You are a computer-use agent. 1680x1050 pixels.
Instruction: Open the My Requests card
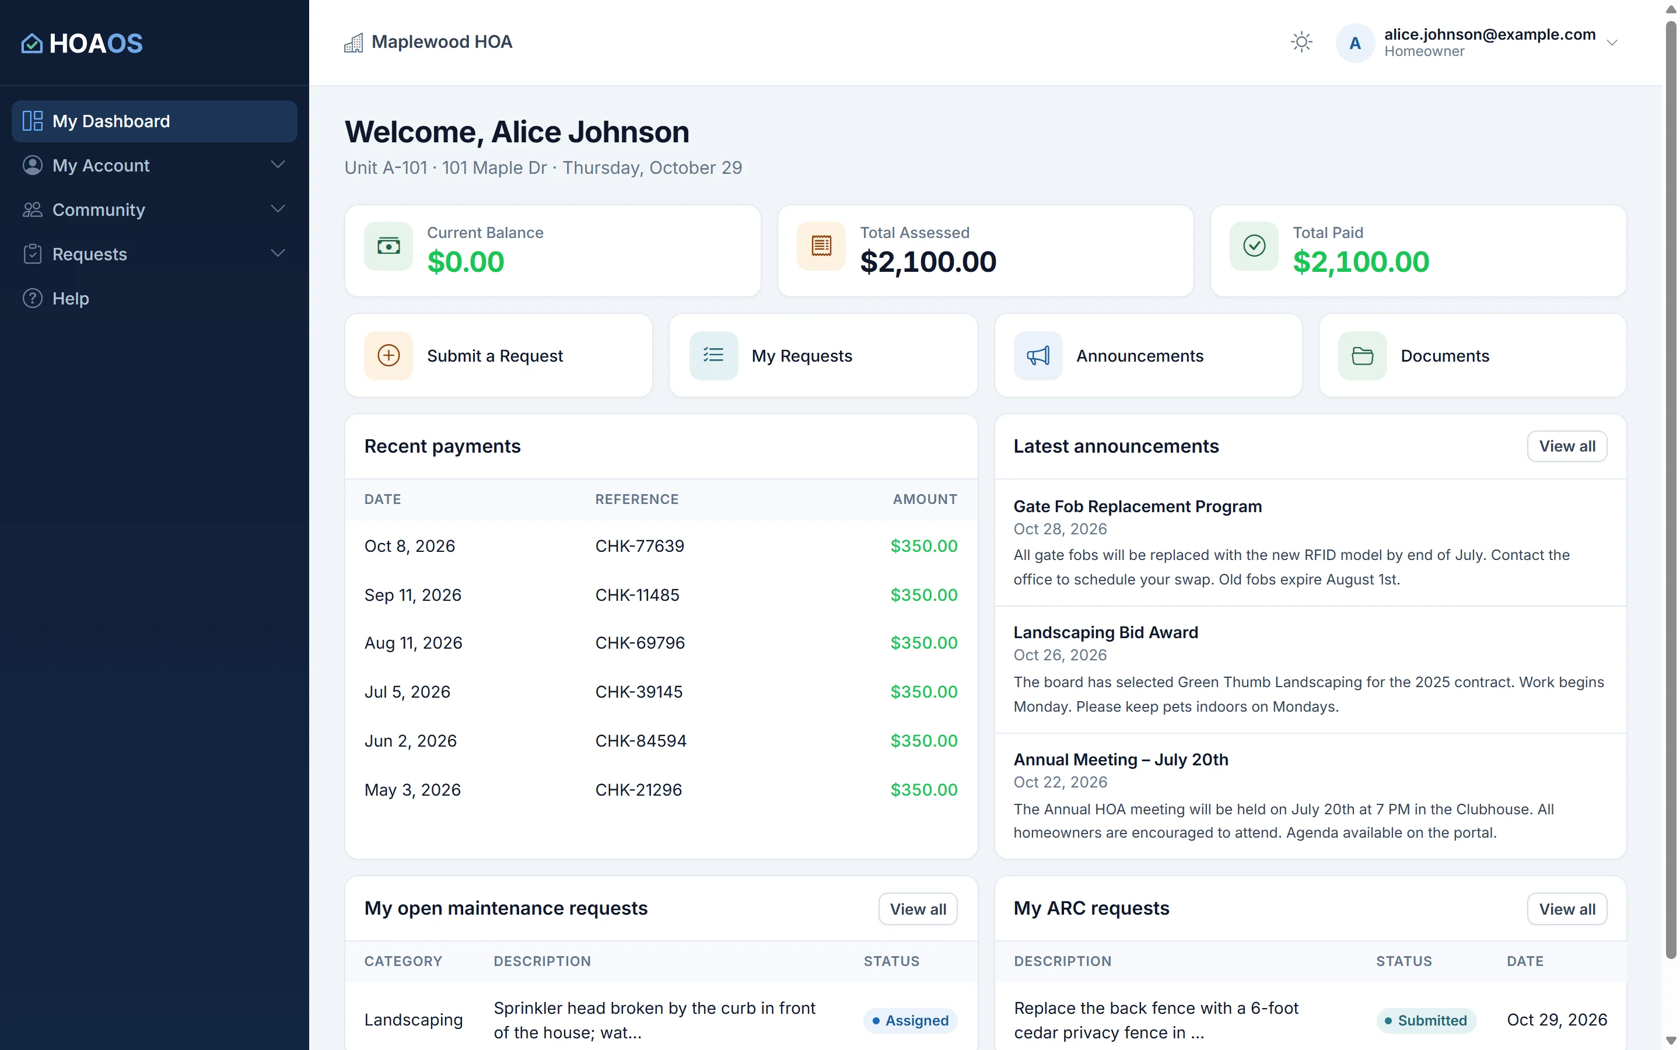tap(823, 356)
